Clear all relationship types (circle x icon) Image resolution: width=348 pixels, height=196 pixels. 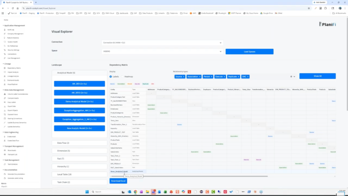coord(291,77)
